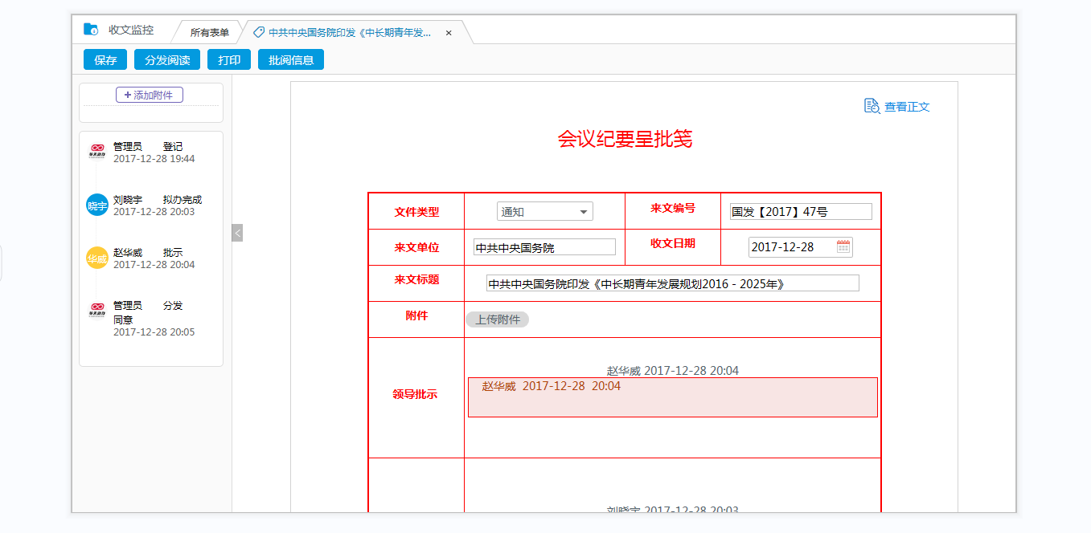Image resolution: width=1091 pixels, height=533 pixels.
Task: Click the 添加附件 button
Action: point(150,96)
